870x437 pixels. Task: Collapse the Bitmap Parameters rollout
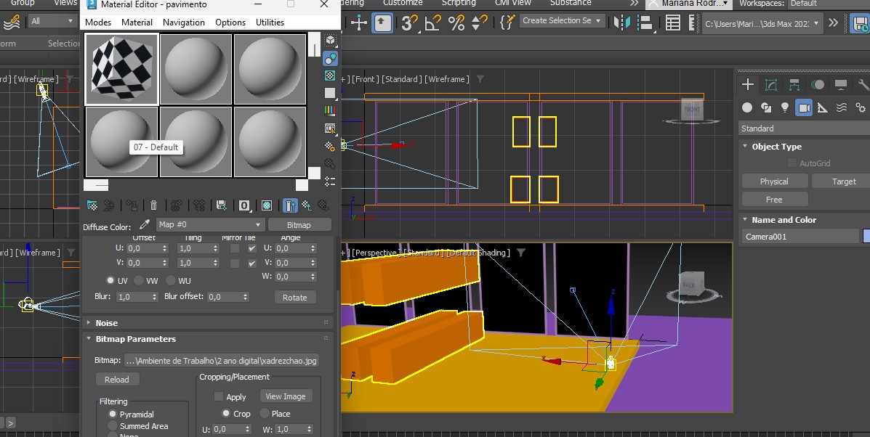click(135, 339)
